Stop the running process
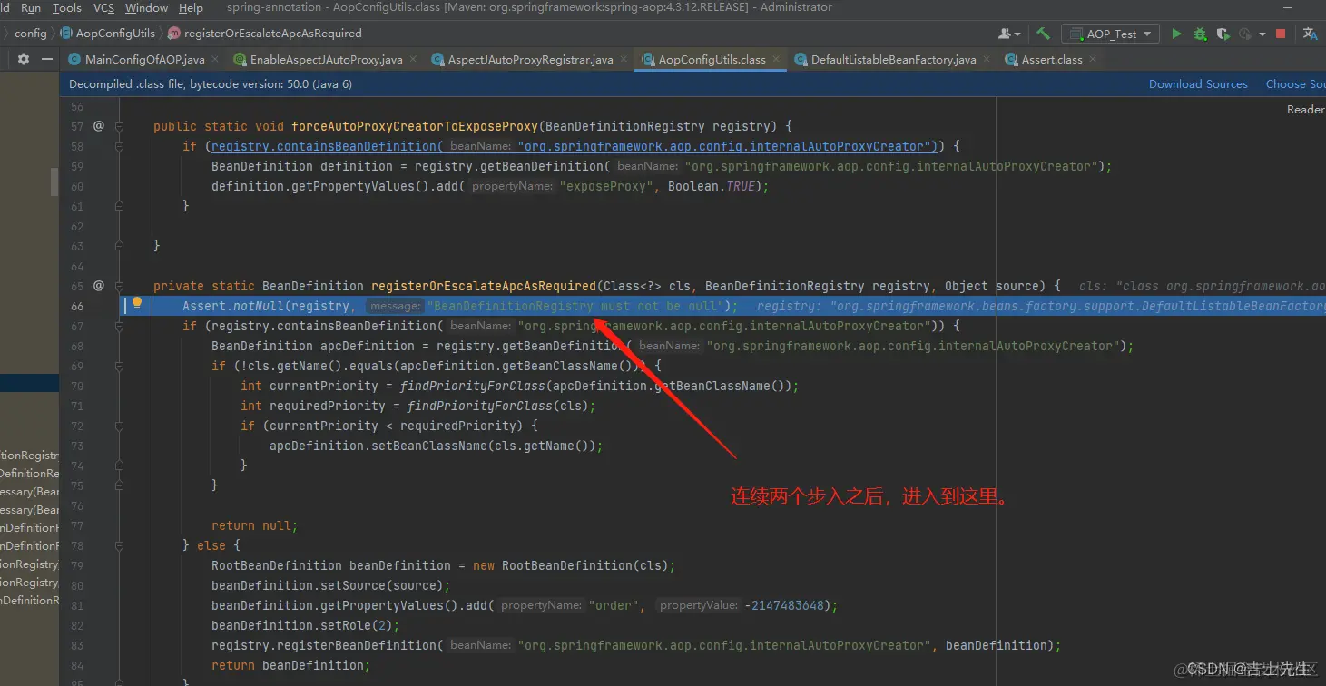The image size is (1326, 686). tap(1281, 34)
